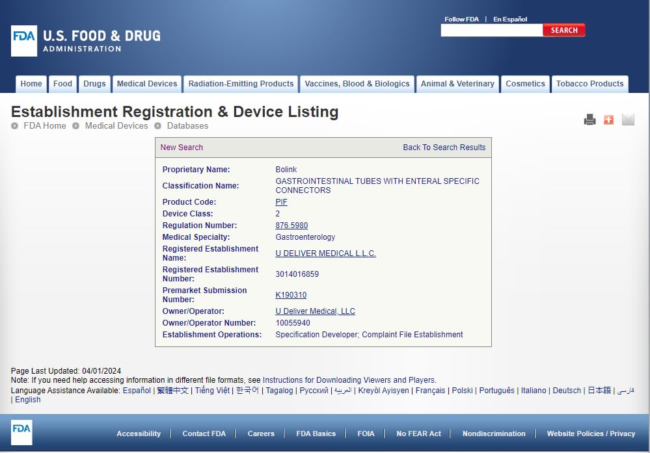Open premarket submission K190310 link

291,295
